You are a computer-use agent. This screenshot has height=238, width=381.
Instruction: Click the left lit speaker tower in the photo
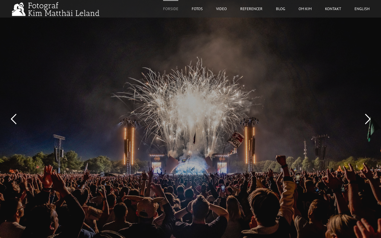point(129,146)
